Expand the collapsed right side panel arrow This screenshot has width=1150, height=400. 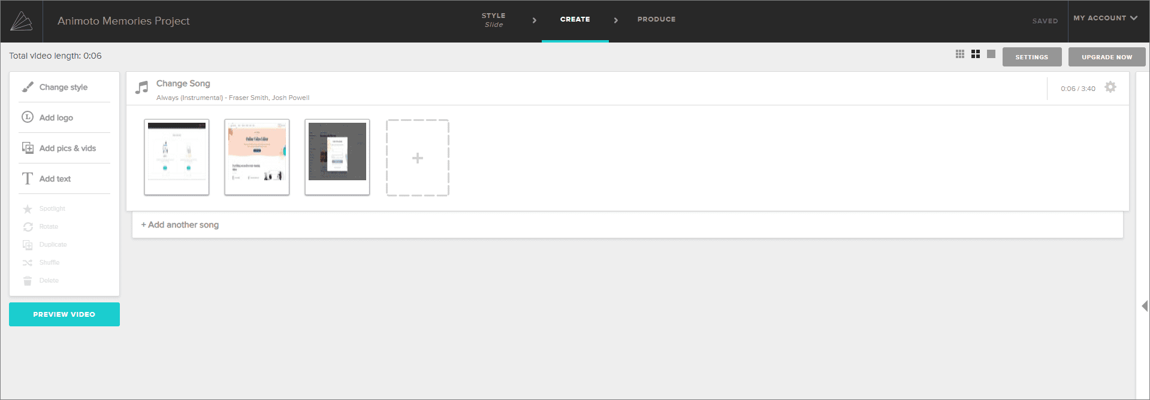click(1144, 306)
